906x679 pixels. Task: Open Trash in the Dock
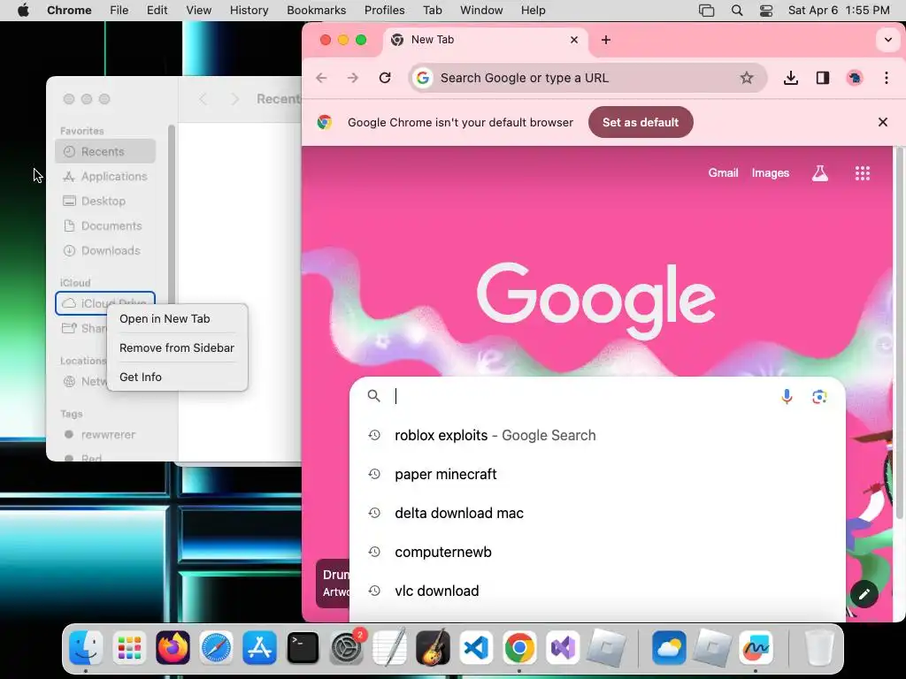pyautogui.click(x=818, y=647)
